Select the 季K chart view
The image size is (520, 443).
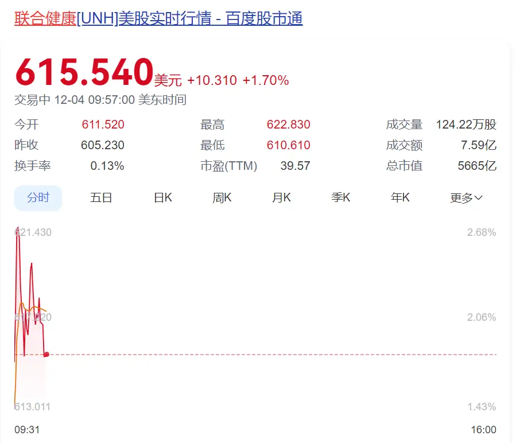[340, 197]
